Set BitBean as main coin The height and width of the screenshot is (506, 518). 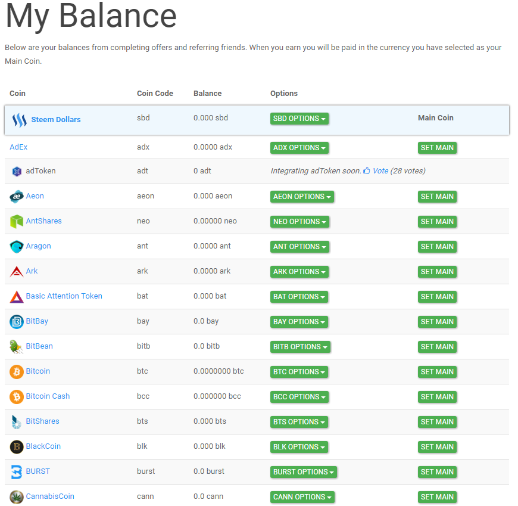437,347
